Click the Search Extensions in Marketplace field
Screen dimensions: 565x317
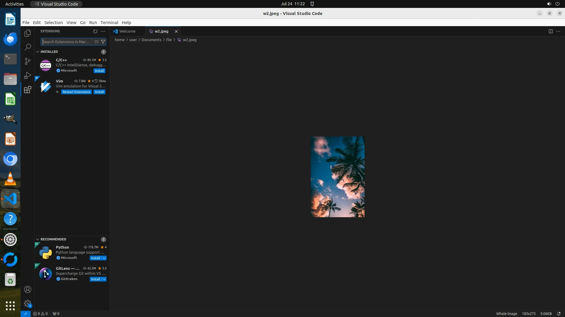point(67,42)
